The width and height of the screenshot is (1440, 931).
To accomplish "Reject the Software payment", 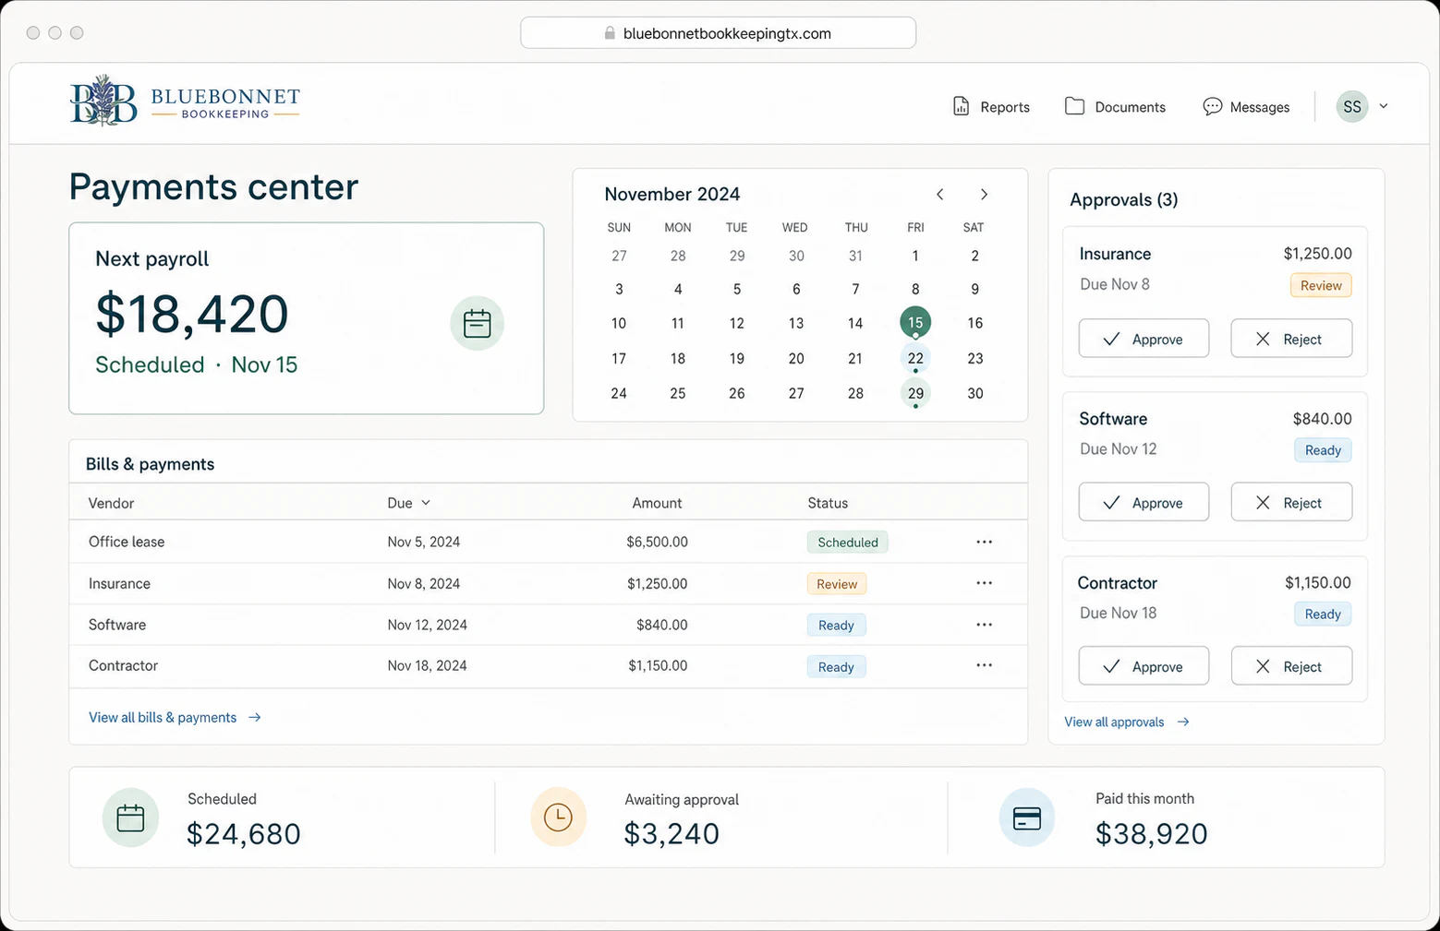I will click(x=1291, y=502).
